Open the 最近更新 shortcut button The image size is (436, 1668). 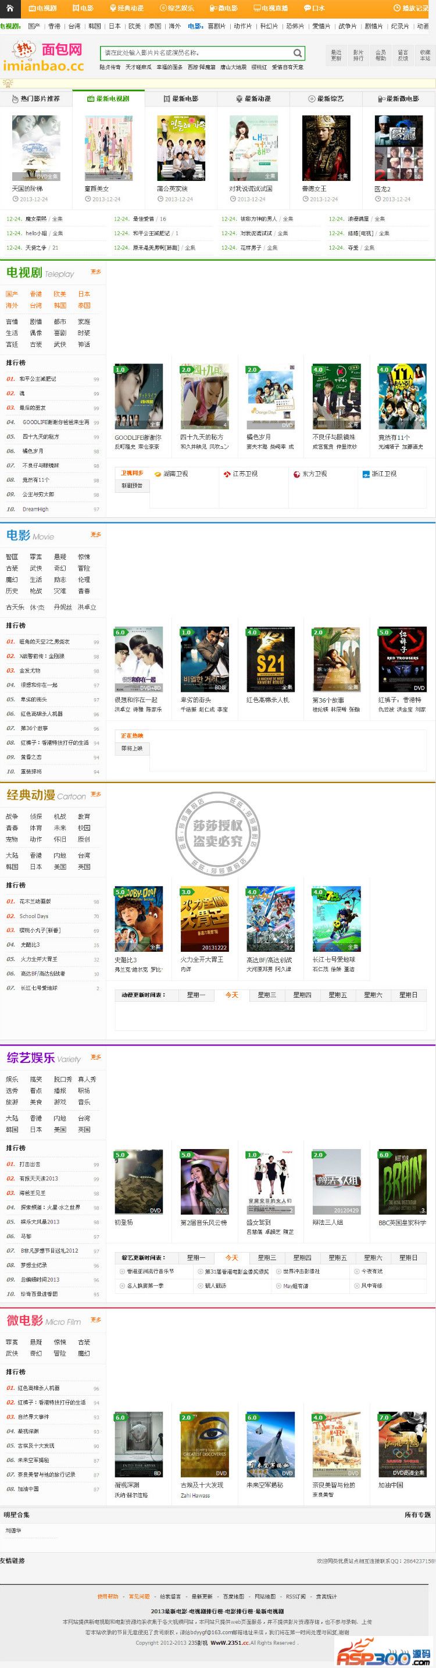pos(337,55)
